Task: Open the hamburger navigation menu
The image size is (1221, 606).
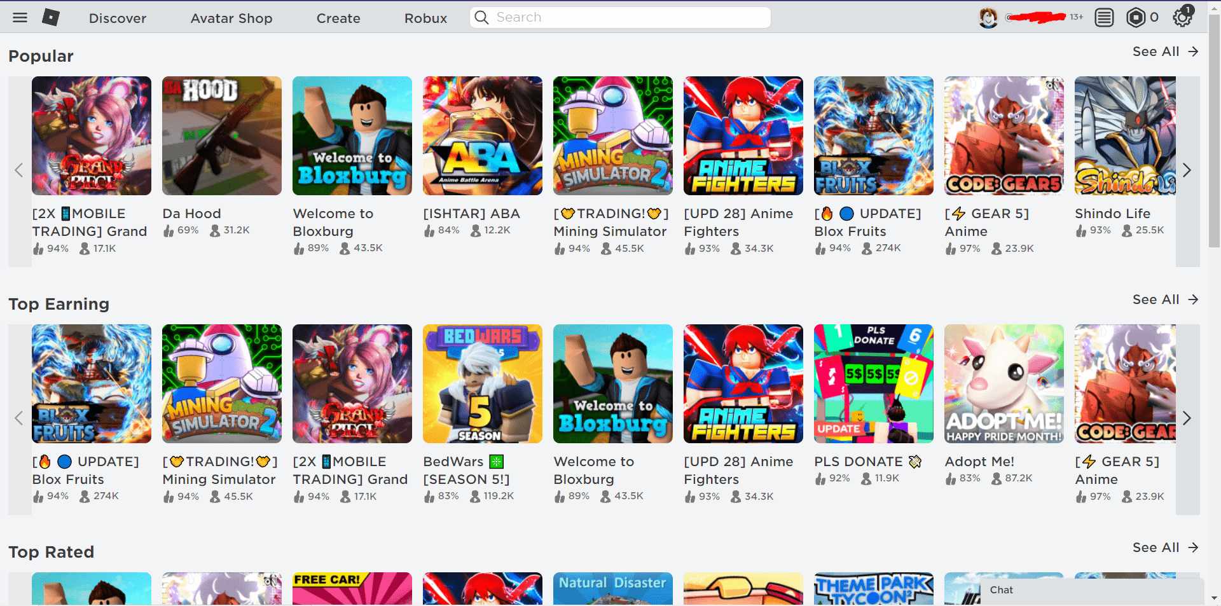Action: (x=19, y=17)
